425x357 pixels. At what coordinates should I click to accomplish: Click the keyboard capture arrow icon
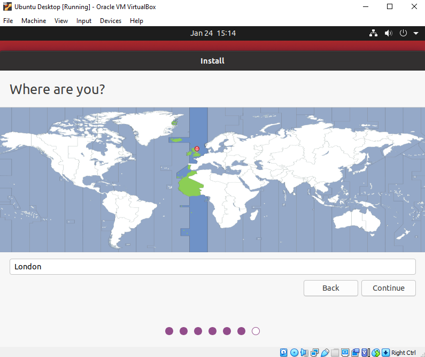[385, 352]
